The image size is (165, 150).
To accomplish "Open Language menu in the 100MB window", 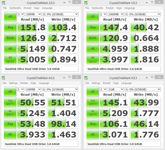I will point(47,8).
